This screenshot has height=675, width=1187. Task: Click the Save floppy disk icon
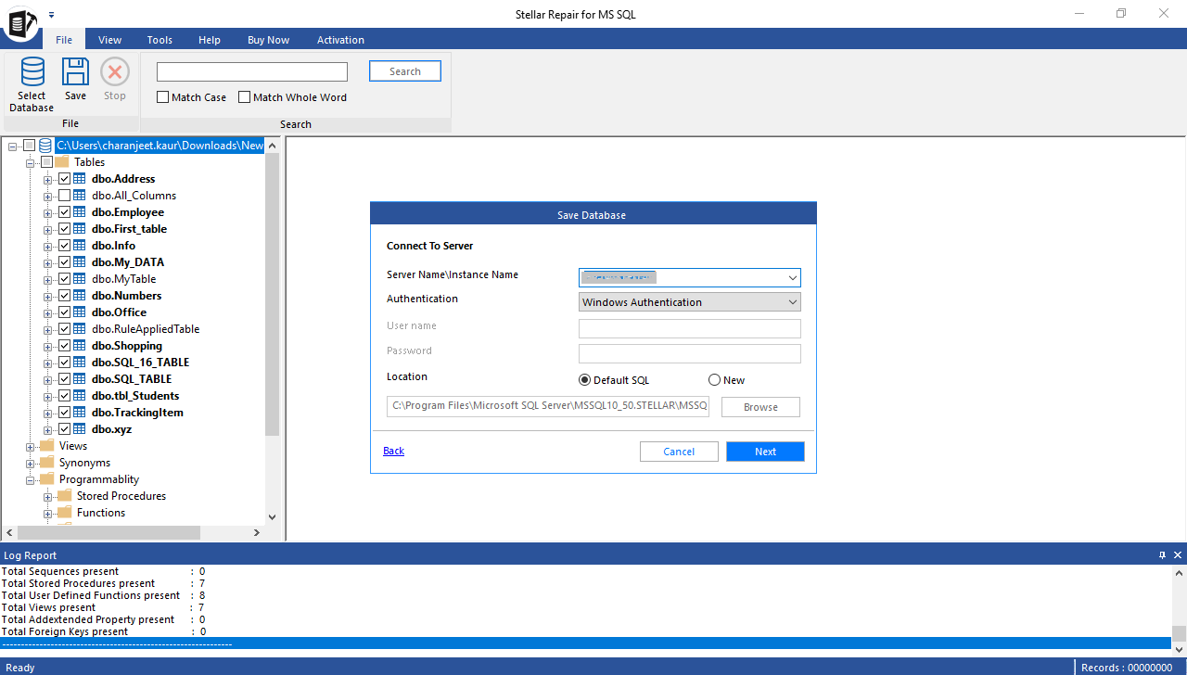[x=75, y=72]
